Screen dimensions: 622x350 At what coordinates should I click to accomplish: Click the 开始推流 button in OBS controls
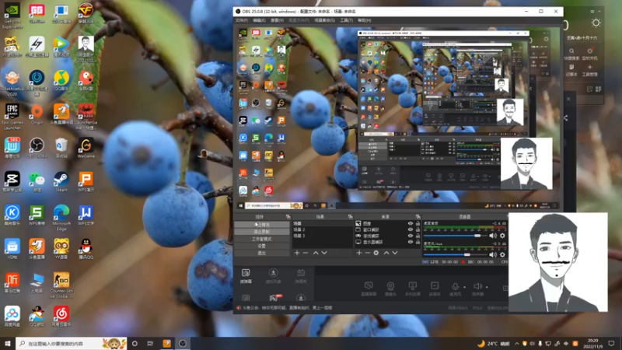tap(262, 225)
